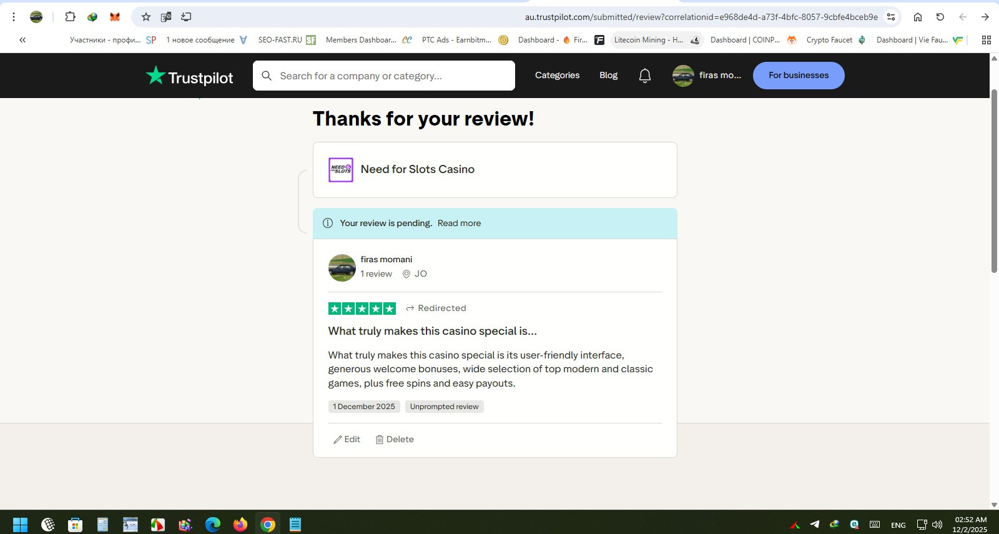The width and height of the screenshot is (999, 534).
Task: Open the review title What truly makes
Action: 432,331
